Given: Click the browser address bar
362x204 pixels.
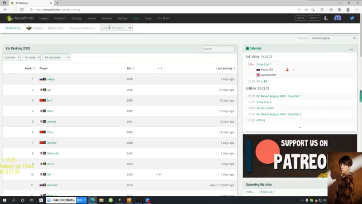Looking at the screenshot, I should point(162,10).
